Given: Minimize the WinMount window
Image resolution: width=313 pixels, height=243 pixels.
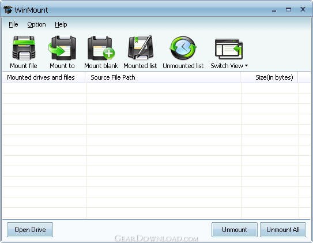Looking at the screenshot, I should pyautogui.click(x=274, y=10).
